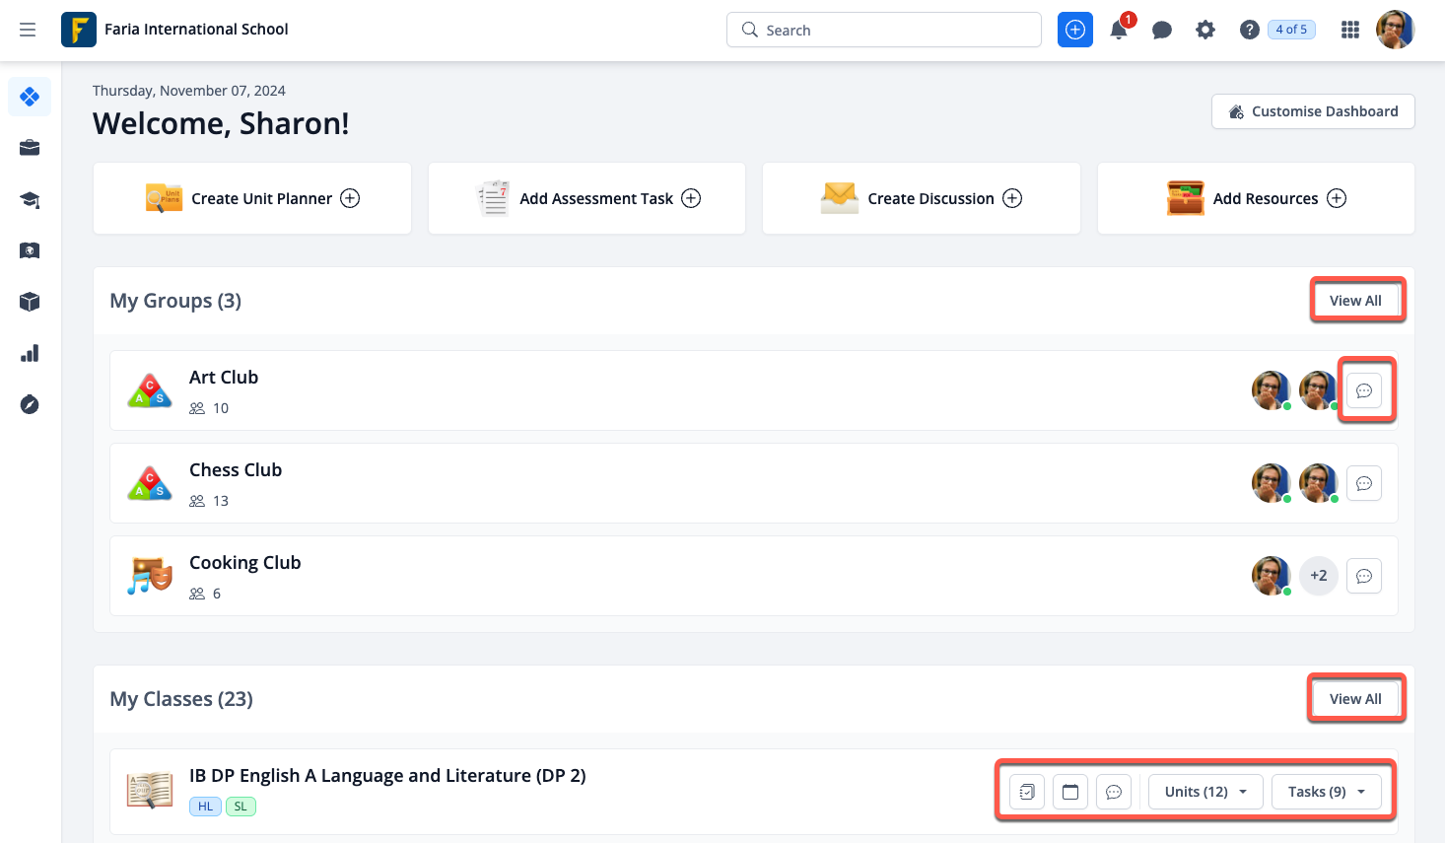Click View All for My Groups
Screen dimensions: 1445x843
pos(1355,301)
